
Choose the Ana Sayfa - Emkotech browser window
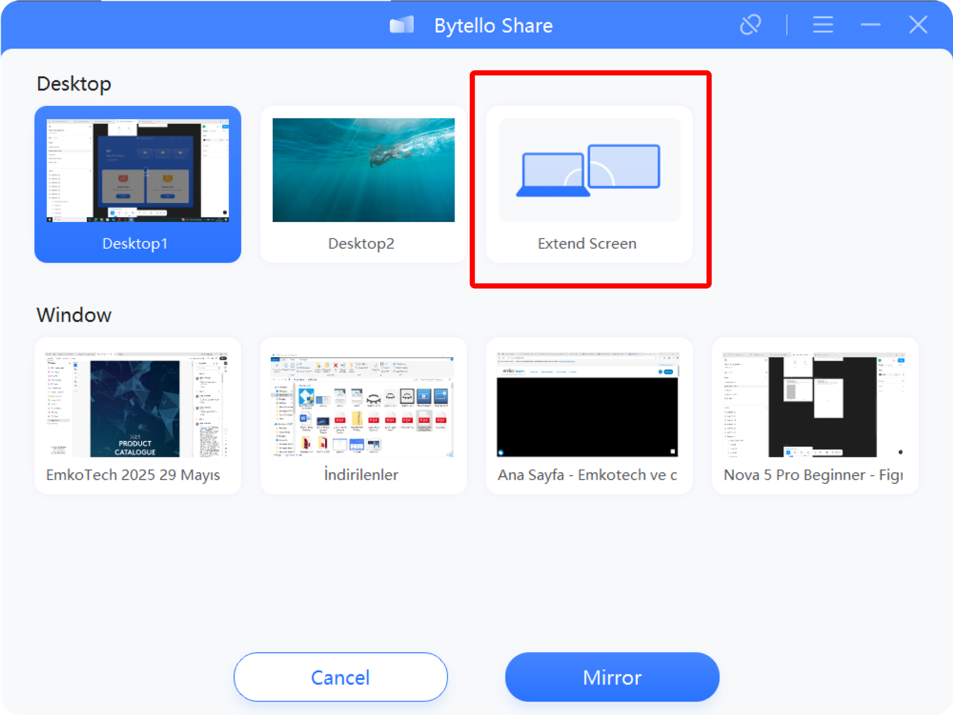(588, 405)
